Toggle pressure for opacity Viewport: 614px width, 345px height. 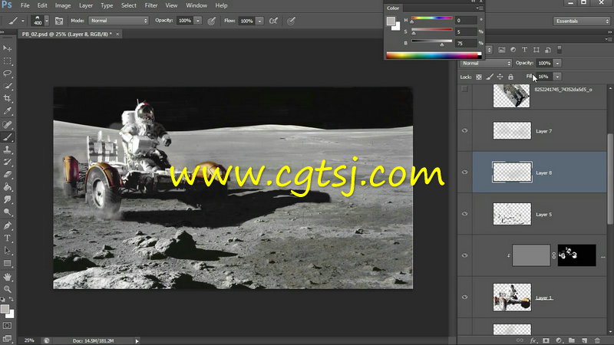(212, 21)
